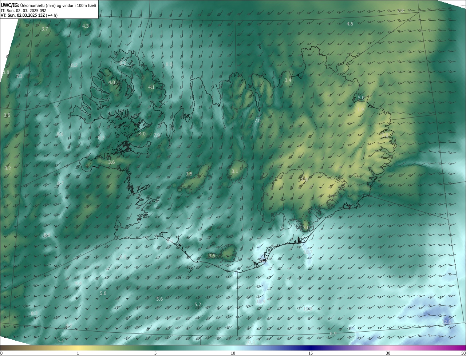Click the '10' tick on the color scale
The height and width of the screenshot is (356, 466).
(x=233, y=353)
